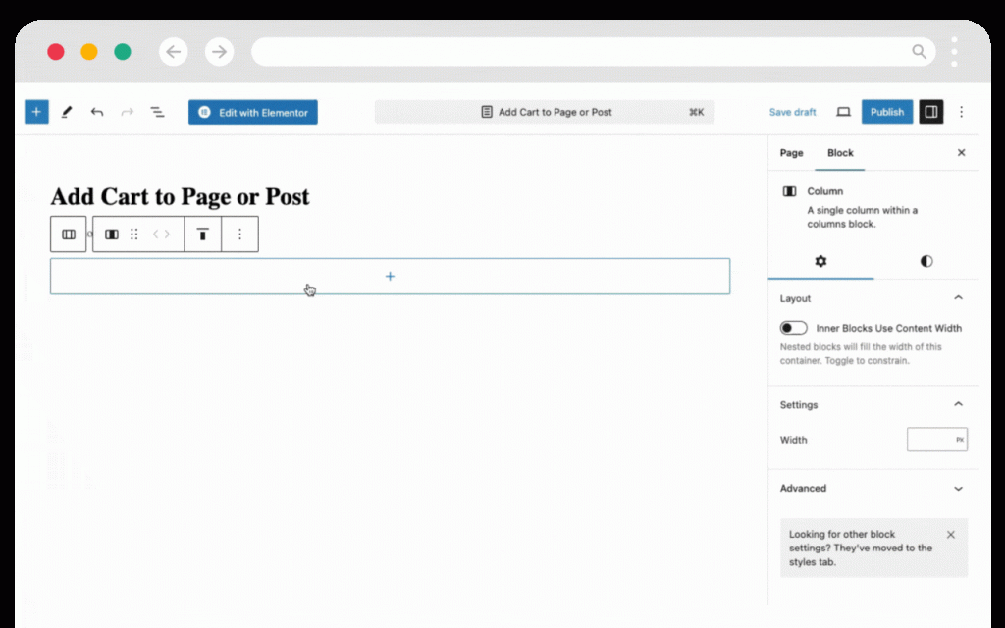Select the pencil Tools icon

(x=67, y=112)
